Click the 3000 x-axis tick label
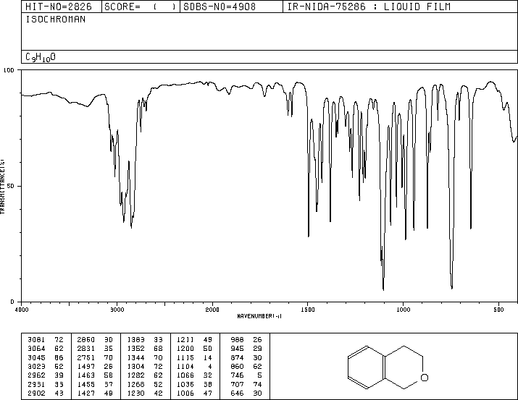518x400 pixels. [117, 310]
